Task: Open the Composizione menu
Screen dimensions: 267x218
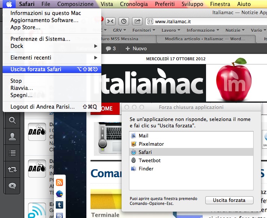Action: point(76,4)
